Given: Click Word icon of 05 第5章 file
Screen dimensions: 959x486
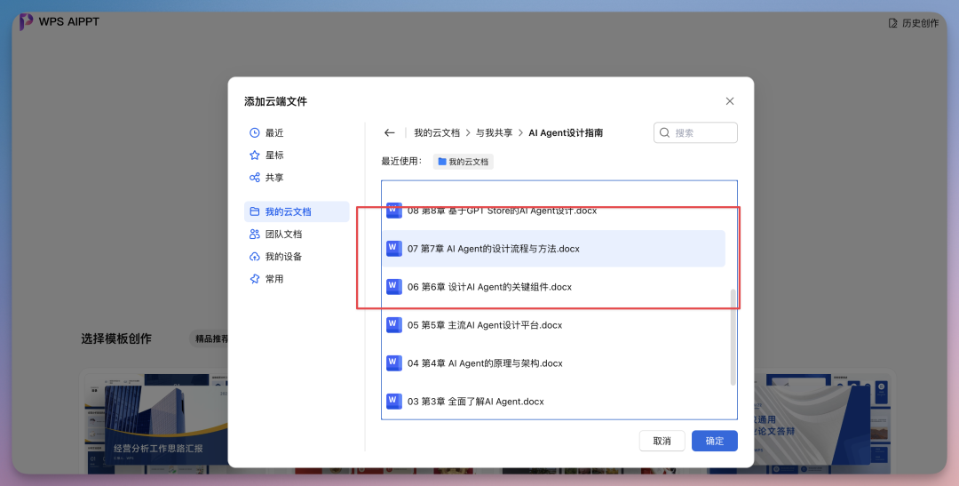Looking at the screenshot, I should pyautogui.click(x=394, y=324).
